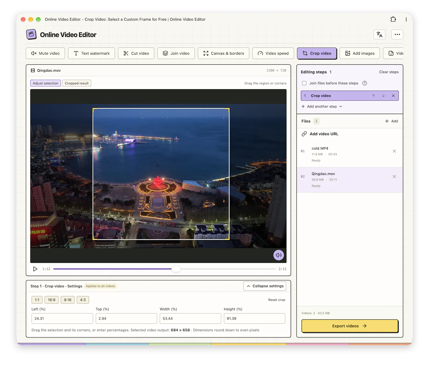The height and width of the screenshot is (365, 429).
Task: Move Crop video step up
Action: coord(373,96)
